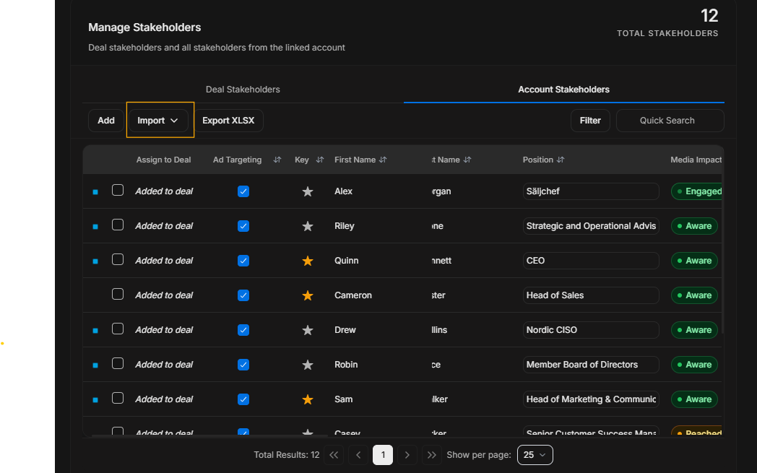Export the list as XLSX
Viewport: 757px width, 473px height.
click(228, 121)
